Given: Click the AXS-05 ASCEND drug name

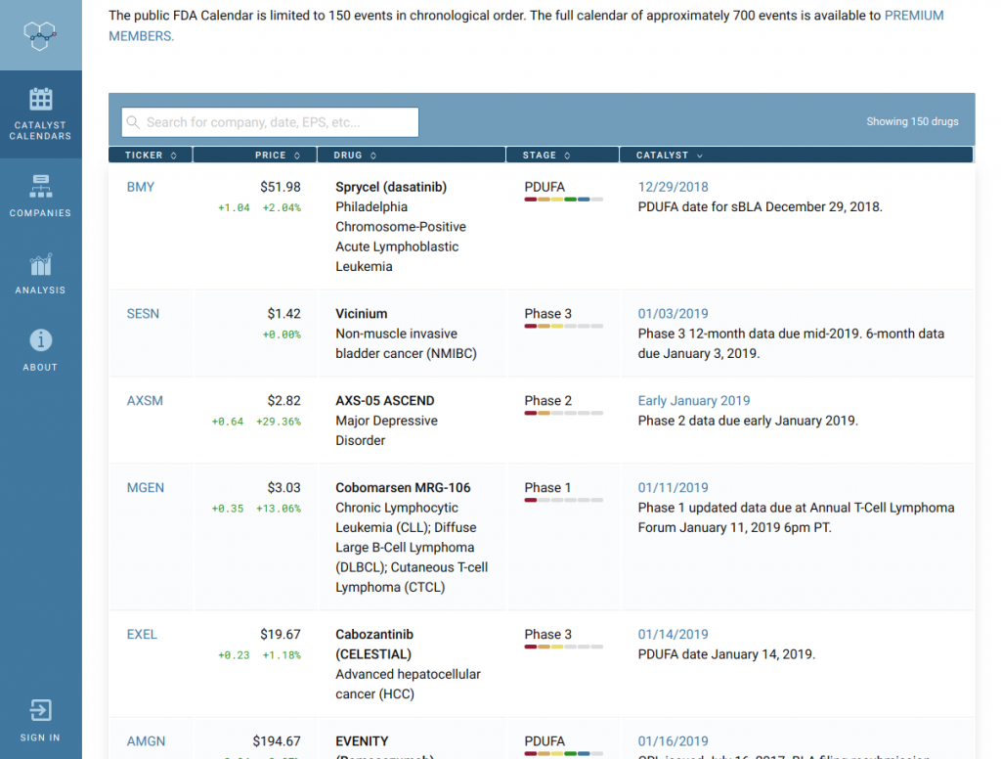Looking at the screenshot, I should (x=385, y=401).
